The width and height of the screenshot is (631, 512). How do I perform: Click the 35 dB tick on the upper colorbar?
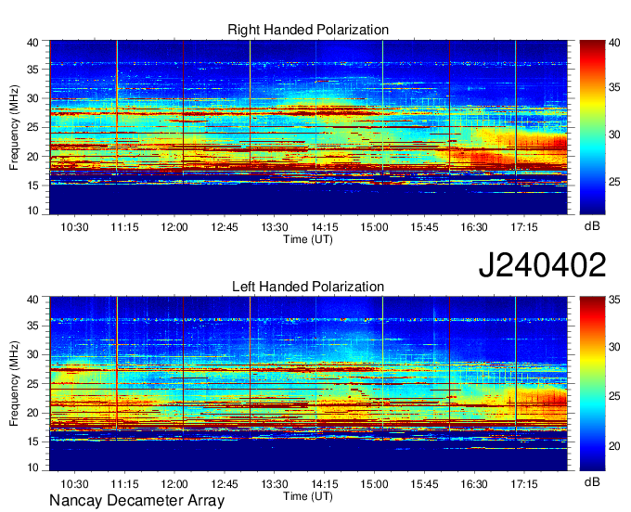click(x=614, y=87)
